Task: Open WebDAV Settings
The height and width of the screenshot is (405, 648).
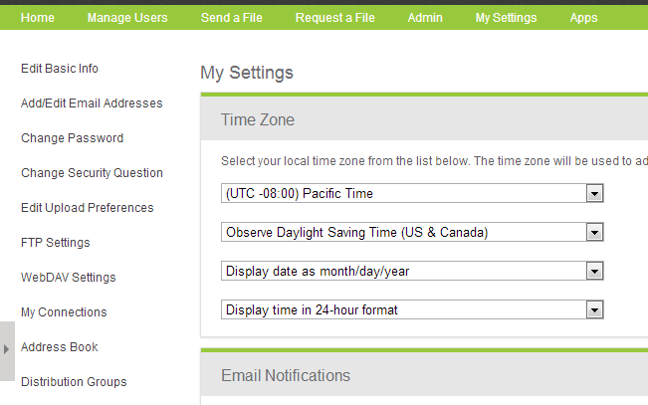Action: coord(68,278)
